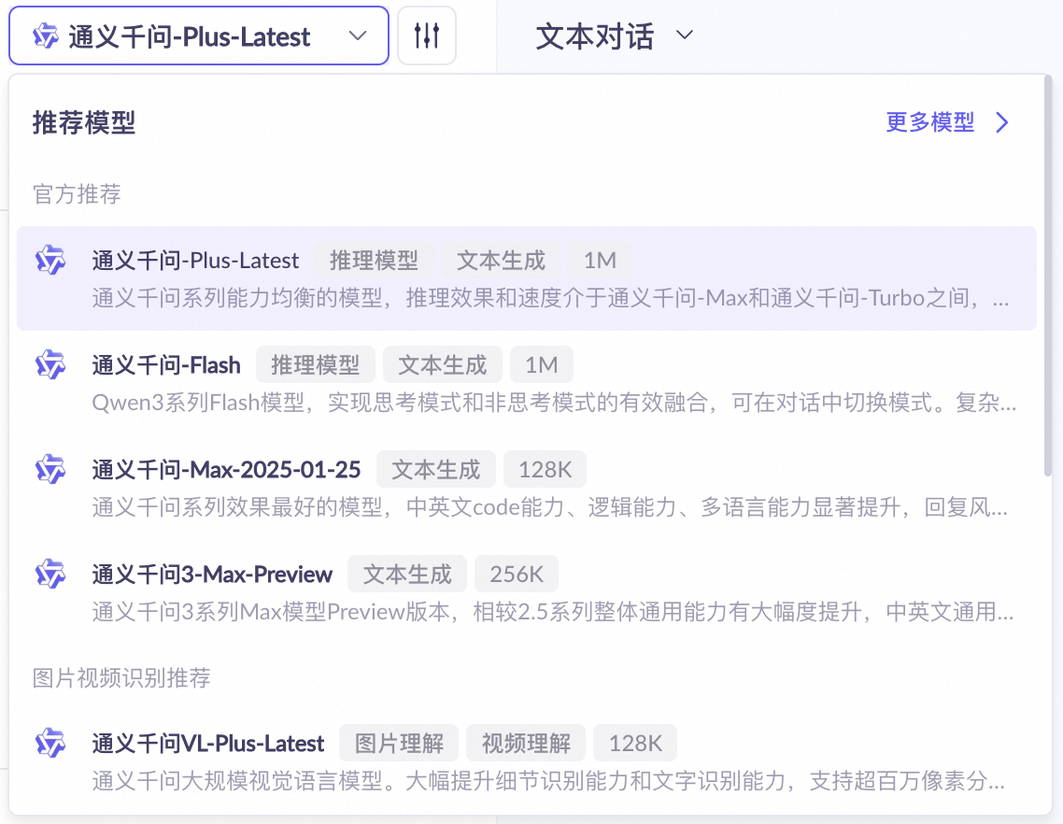Click the model list vertical scrollbar
This screenshot has height=824, width=1063.
pos(1047,277)
